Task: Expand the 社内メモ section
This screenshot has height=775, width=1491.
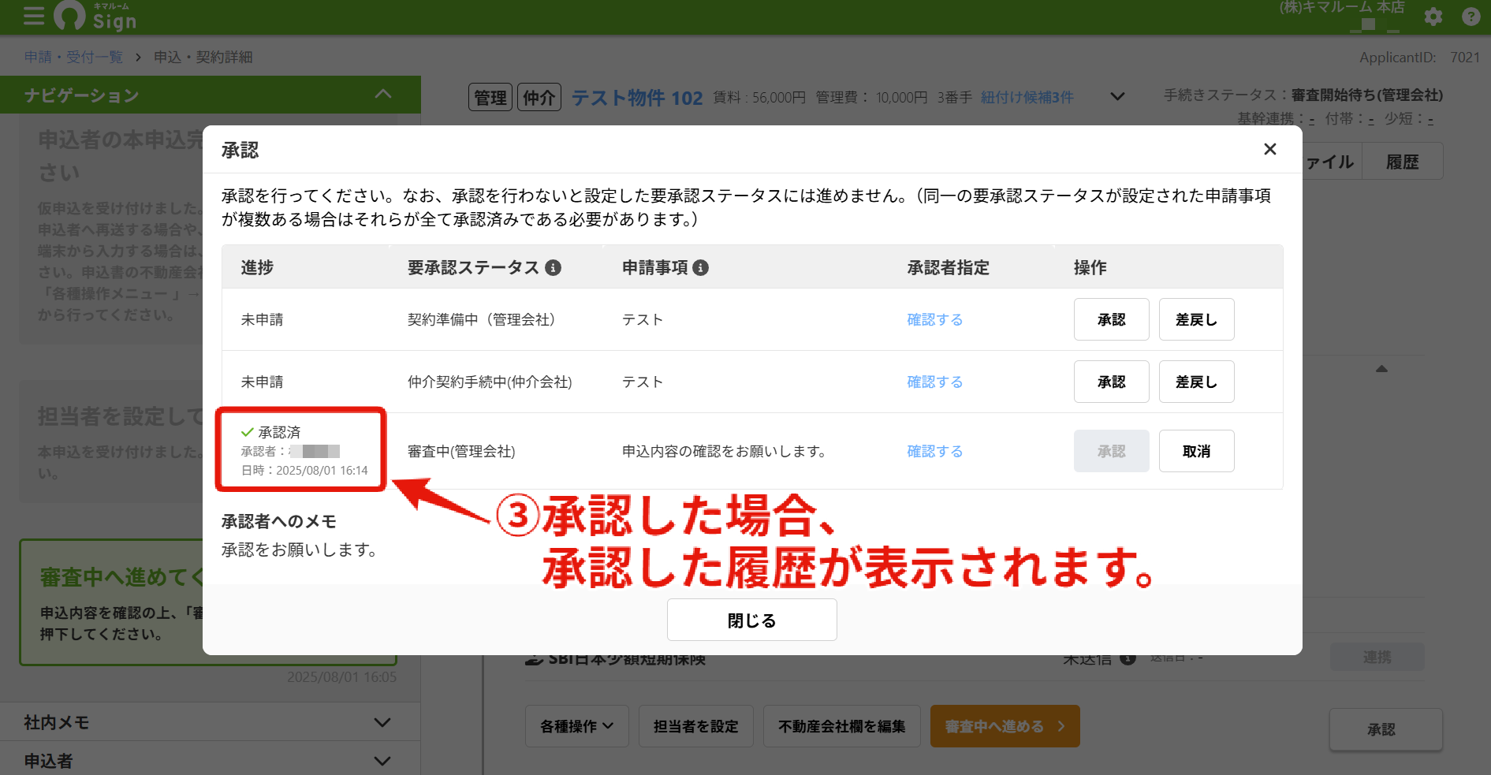Action: coord(382,722)
